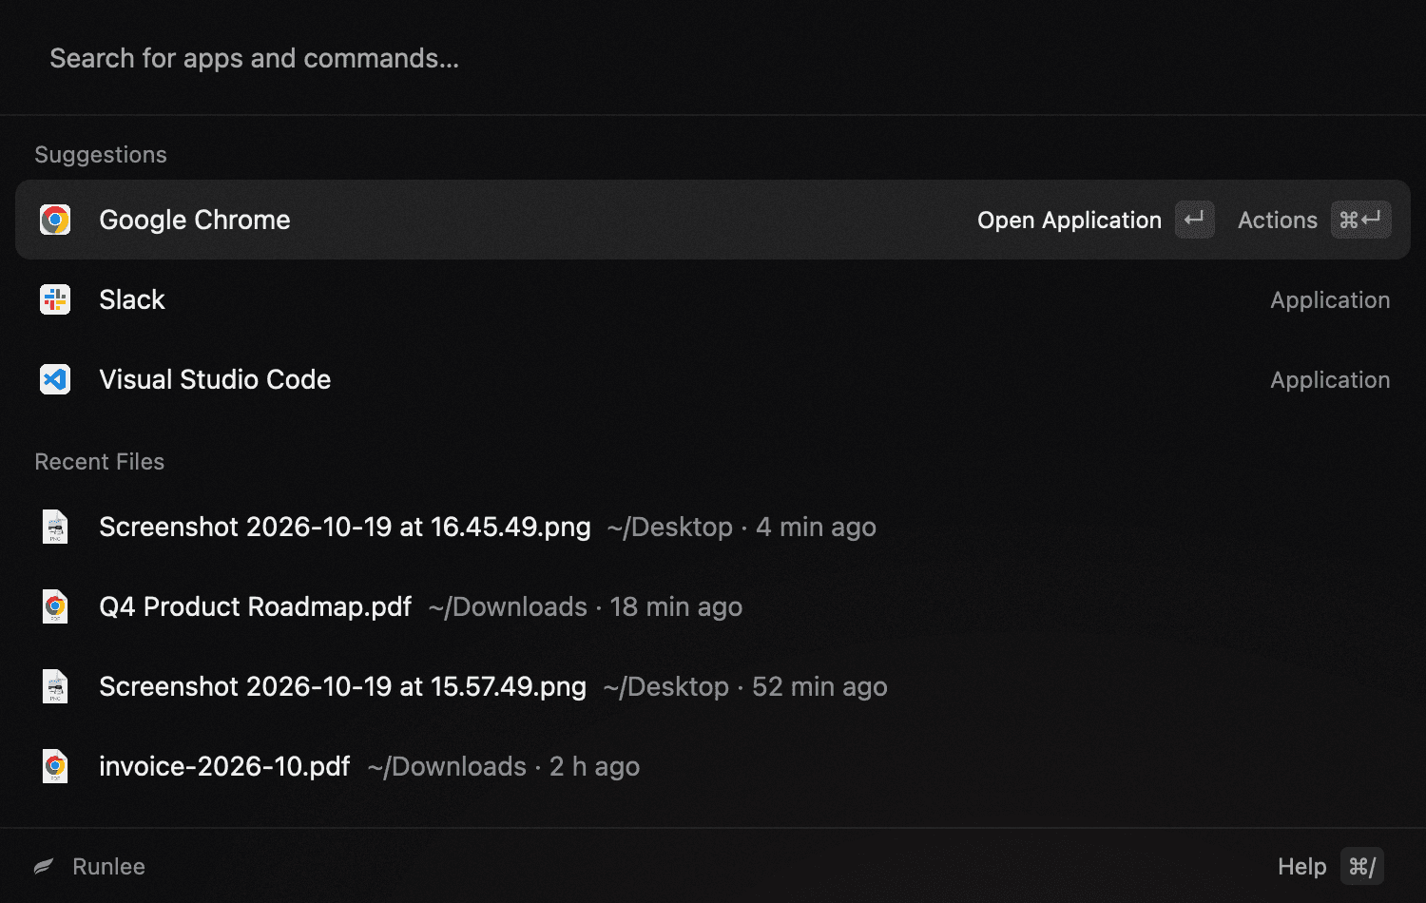Select Google Chrome in Suggestions
The width and height of the screenshot is (1426, 903).
[x=713, y=220]
